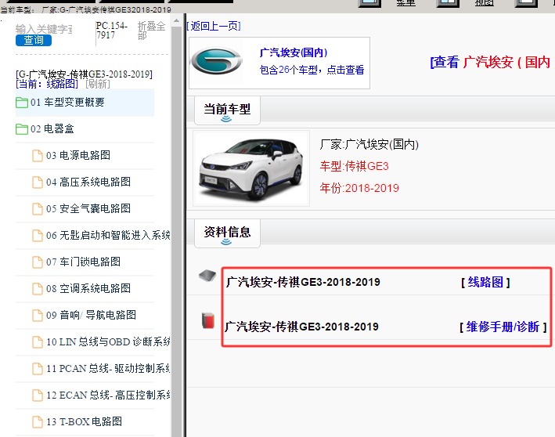
Task: Click document icon of 06 无匙启动
Action: (x=38, y=236)
